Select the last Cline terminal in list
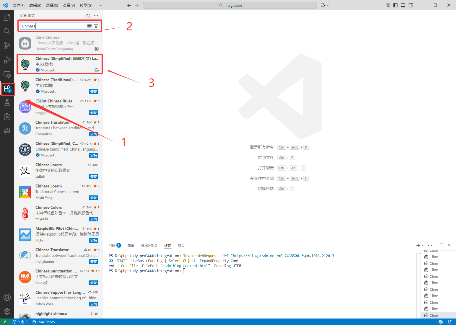The image size is (456, 325). tap(438, 315)
